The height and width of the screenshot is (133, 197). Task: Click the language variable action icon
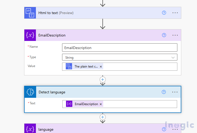point(30,129)
